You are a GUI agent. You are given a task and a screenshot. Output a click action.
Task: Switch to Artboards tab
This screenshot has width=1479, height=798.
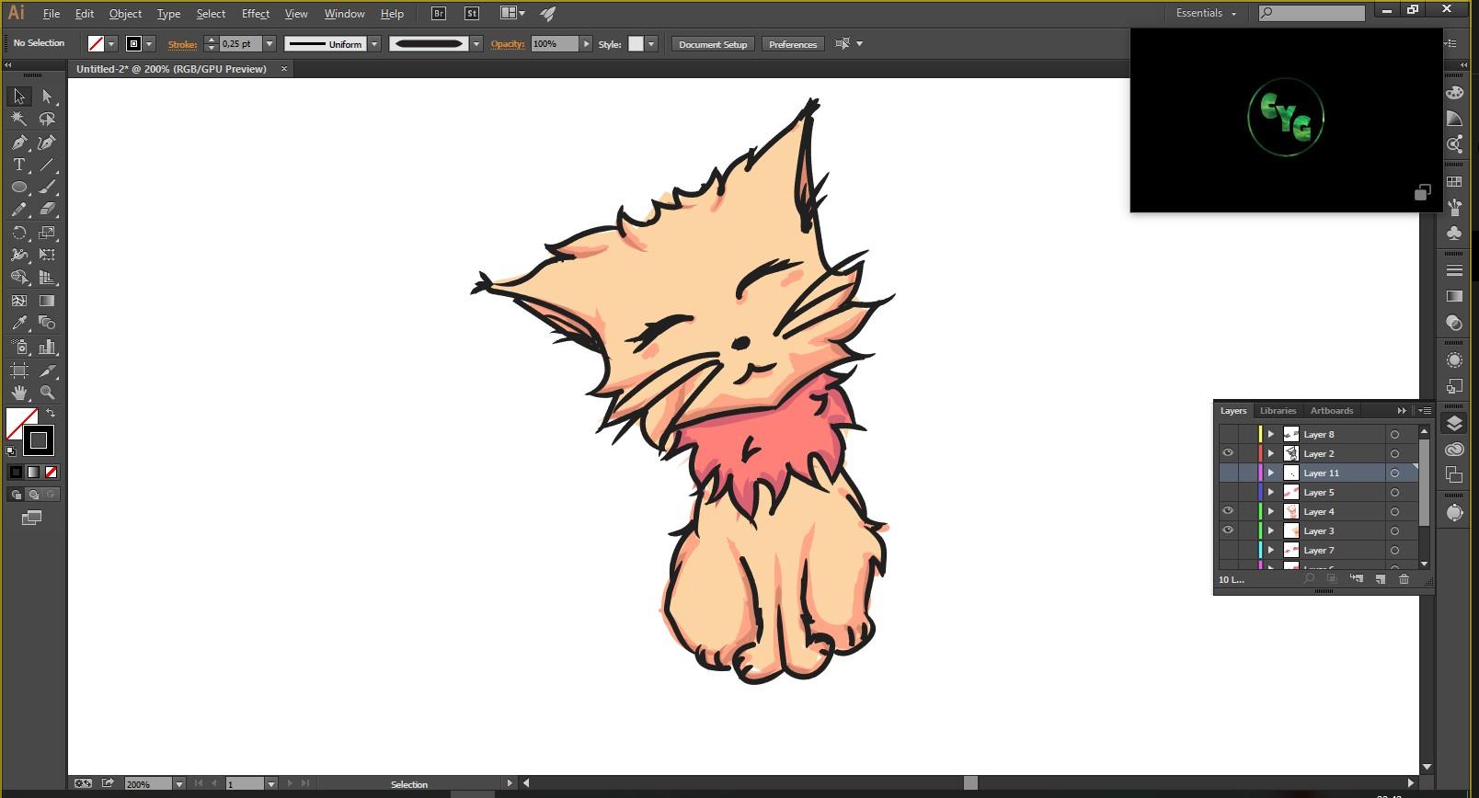pos(1332,411)
